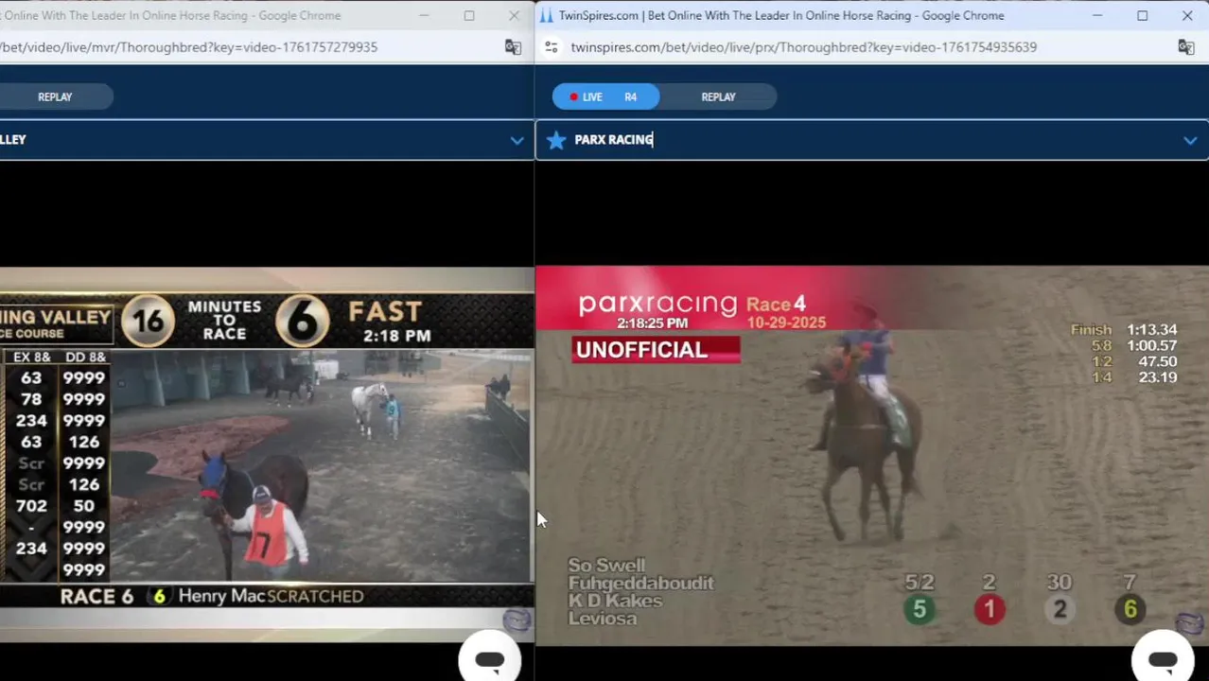This screenshot has height=681, width=1209.
Task: Open chat bubble in Mahoning Valley window
Action: [489, 658]
